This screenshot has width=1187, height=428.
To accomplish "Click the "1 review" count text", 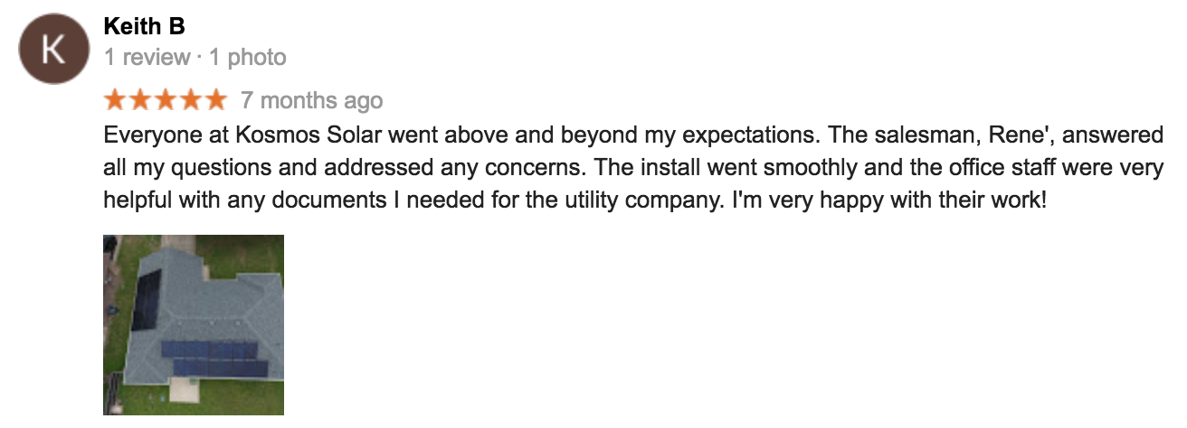I will 147,58.
